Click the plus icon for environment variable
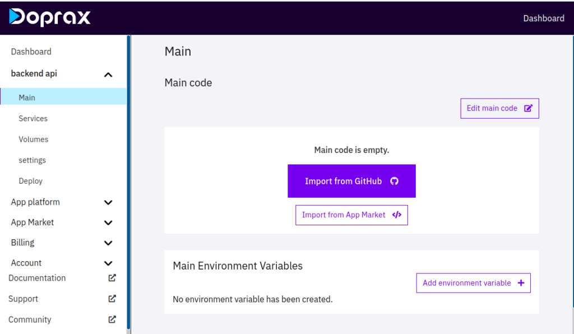 521,283
